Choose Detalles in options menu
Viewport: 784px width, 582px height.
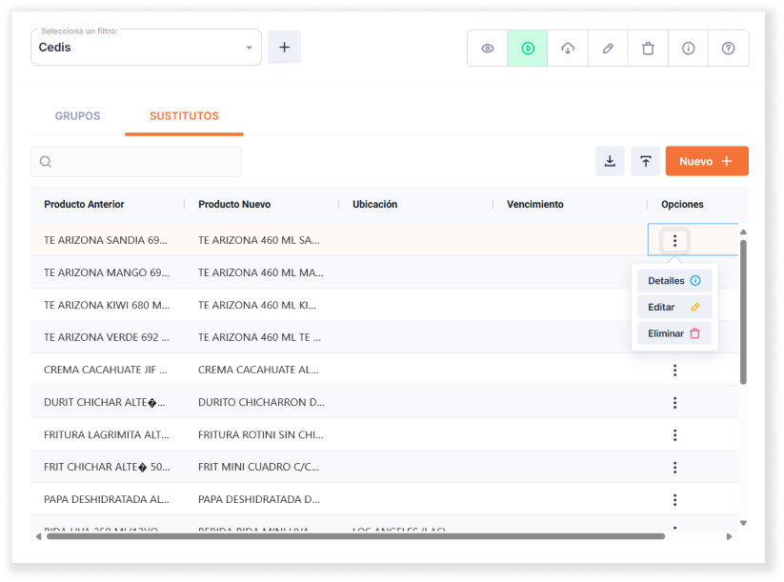pyautogui.click(x=674, y=280)
